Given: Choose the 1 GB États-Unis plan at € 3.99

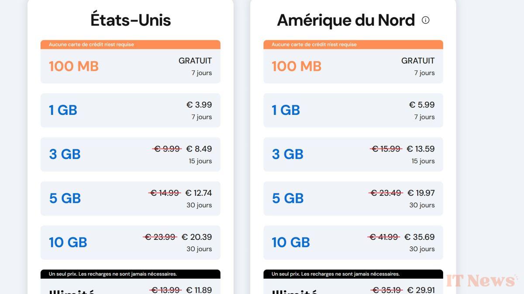Looking at the screenshot, I should [131, 110].
